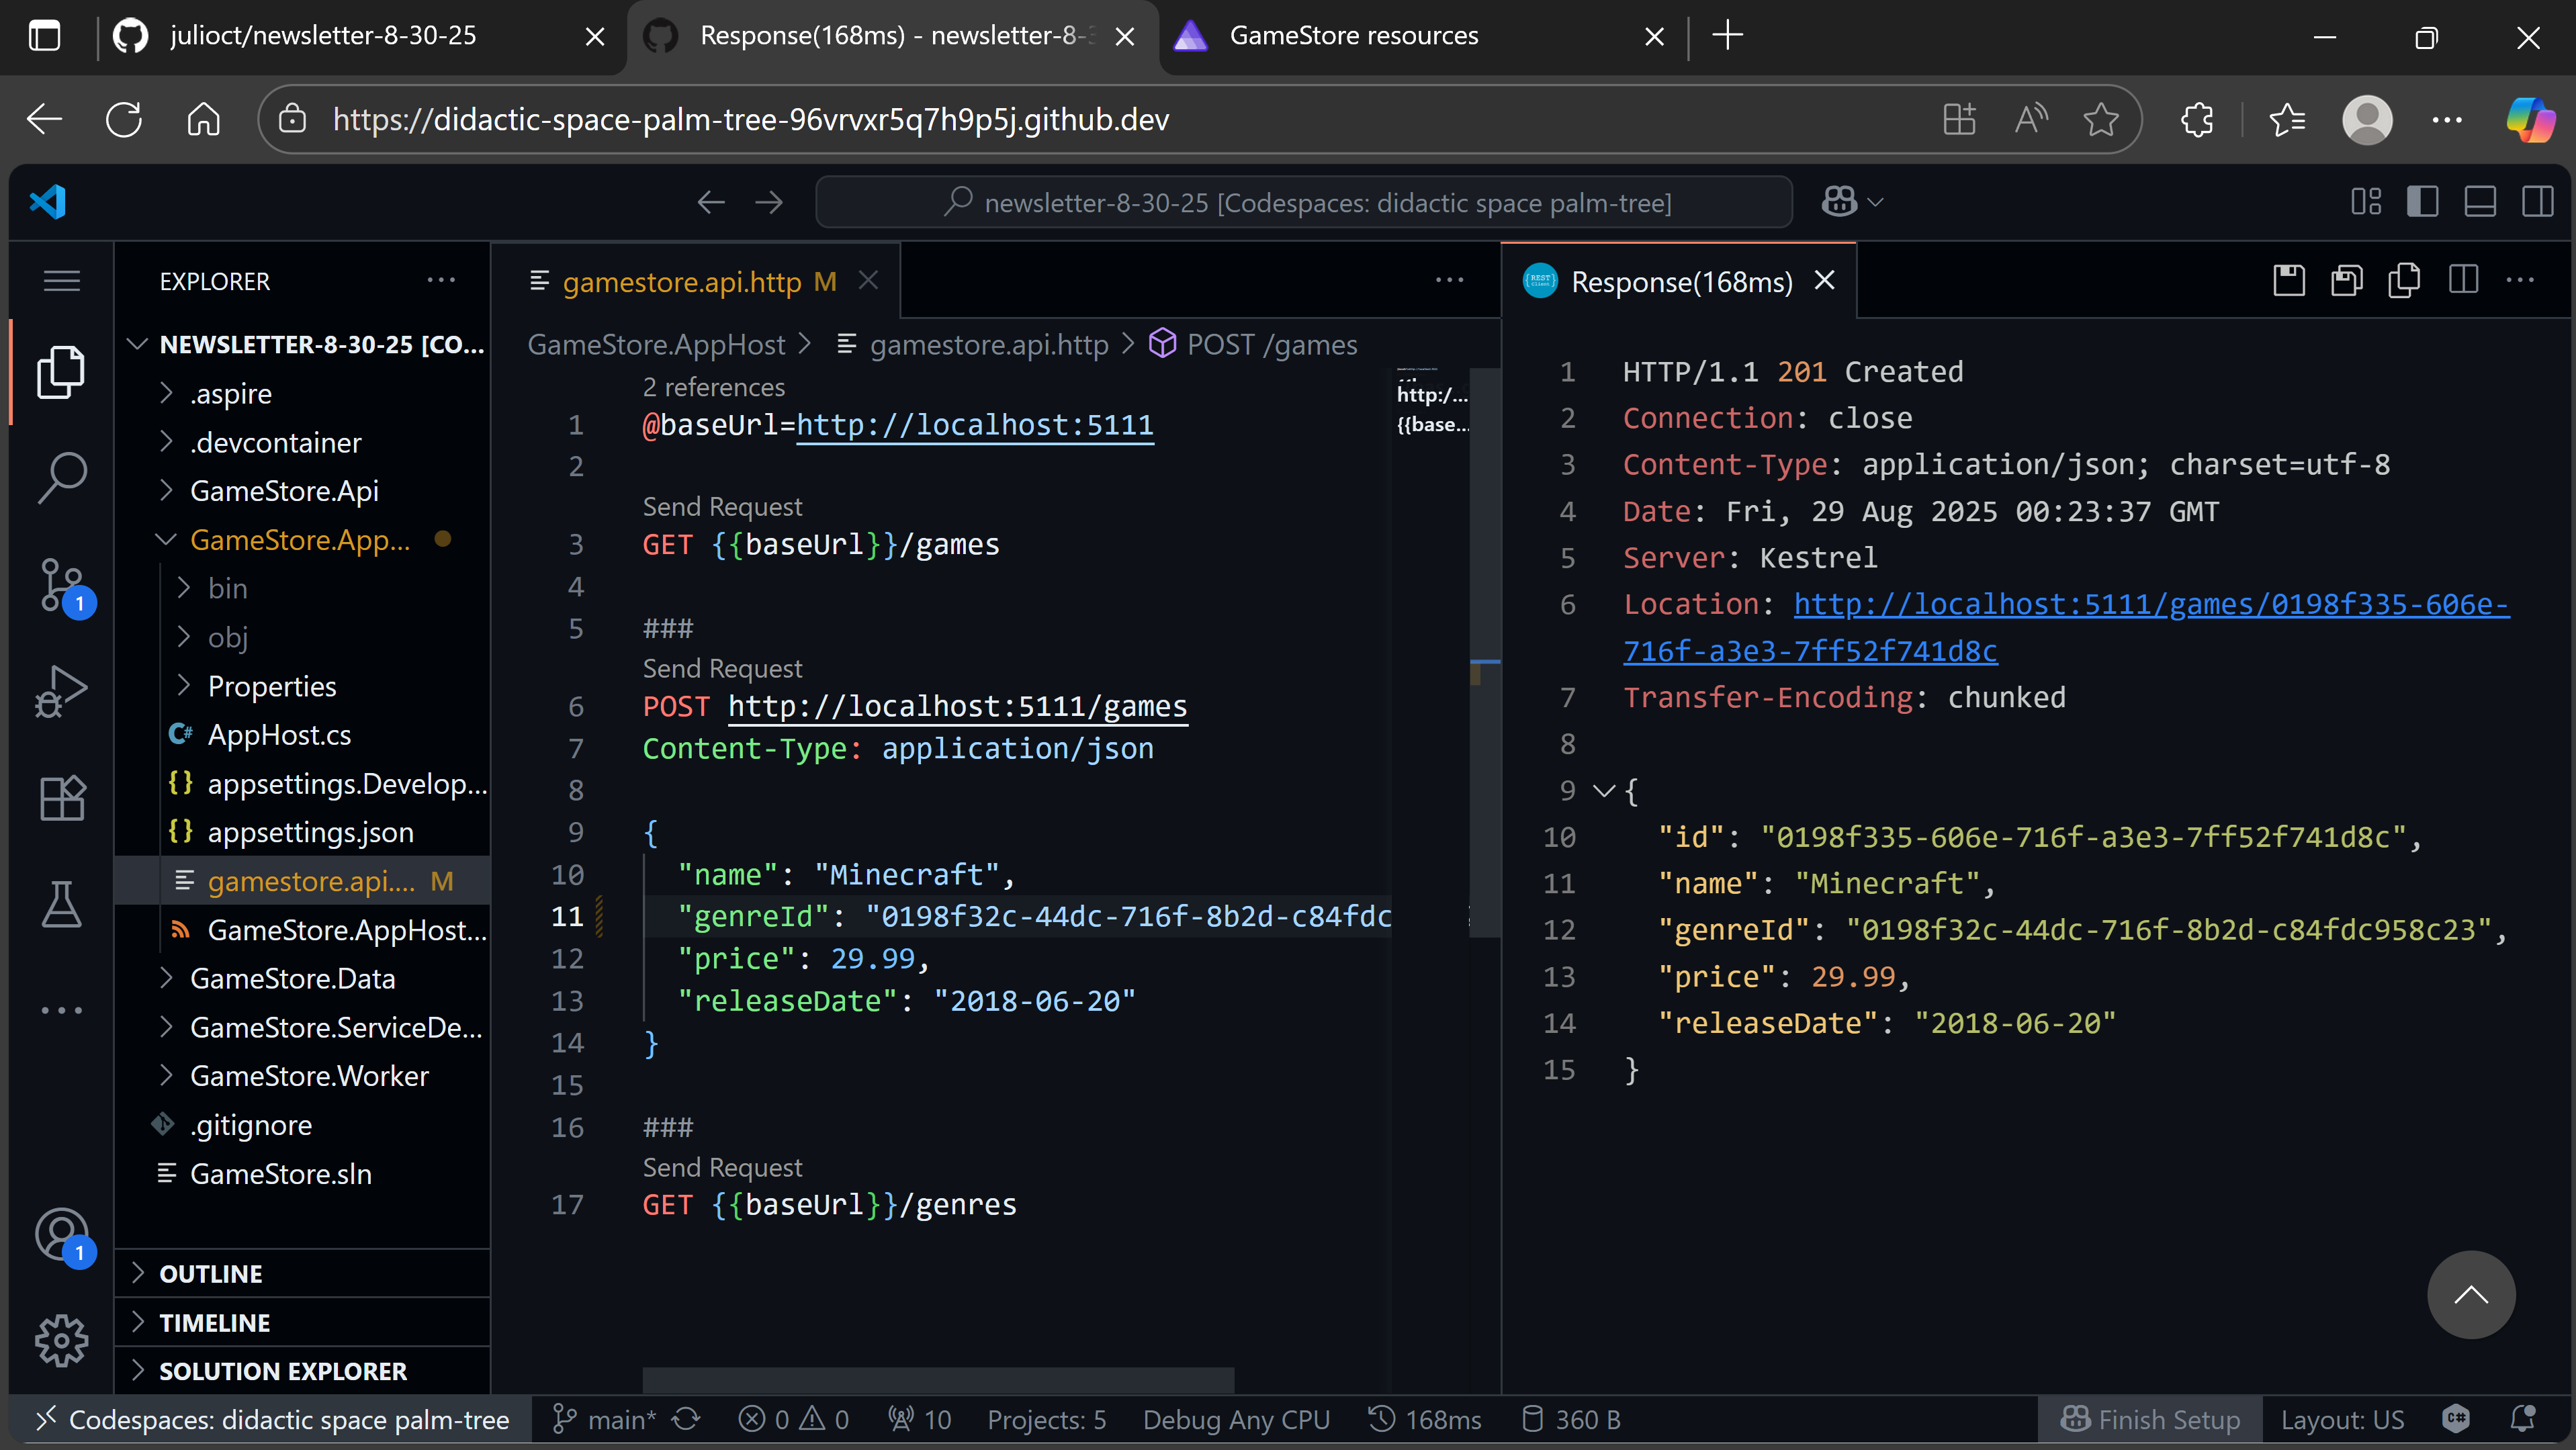
Task: Click the browser extensions puzzle icon
Action: (2197, 120)
